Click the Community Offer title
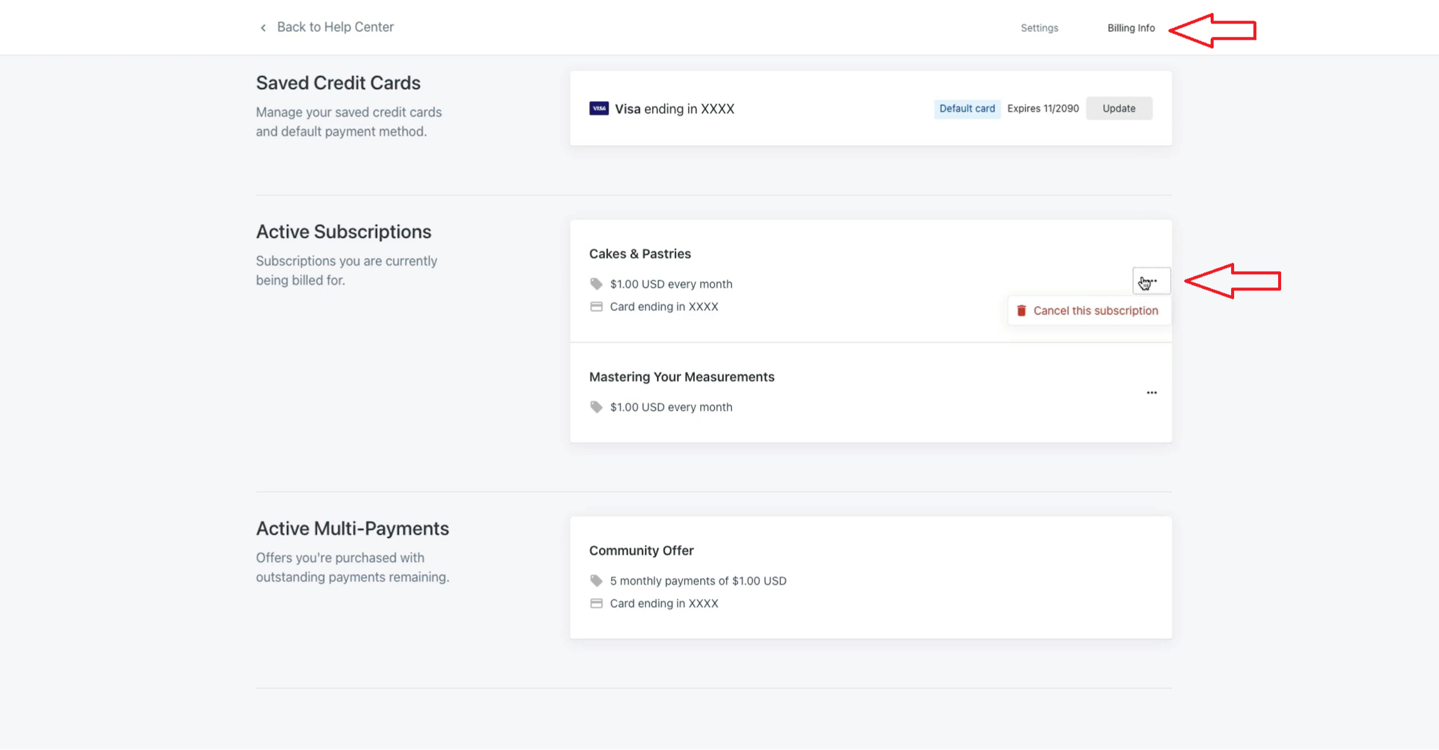The image size is (1439, 750). 641,551
